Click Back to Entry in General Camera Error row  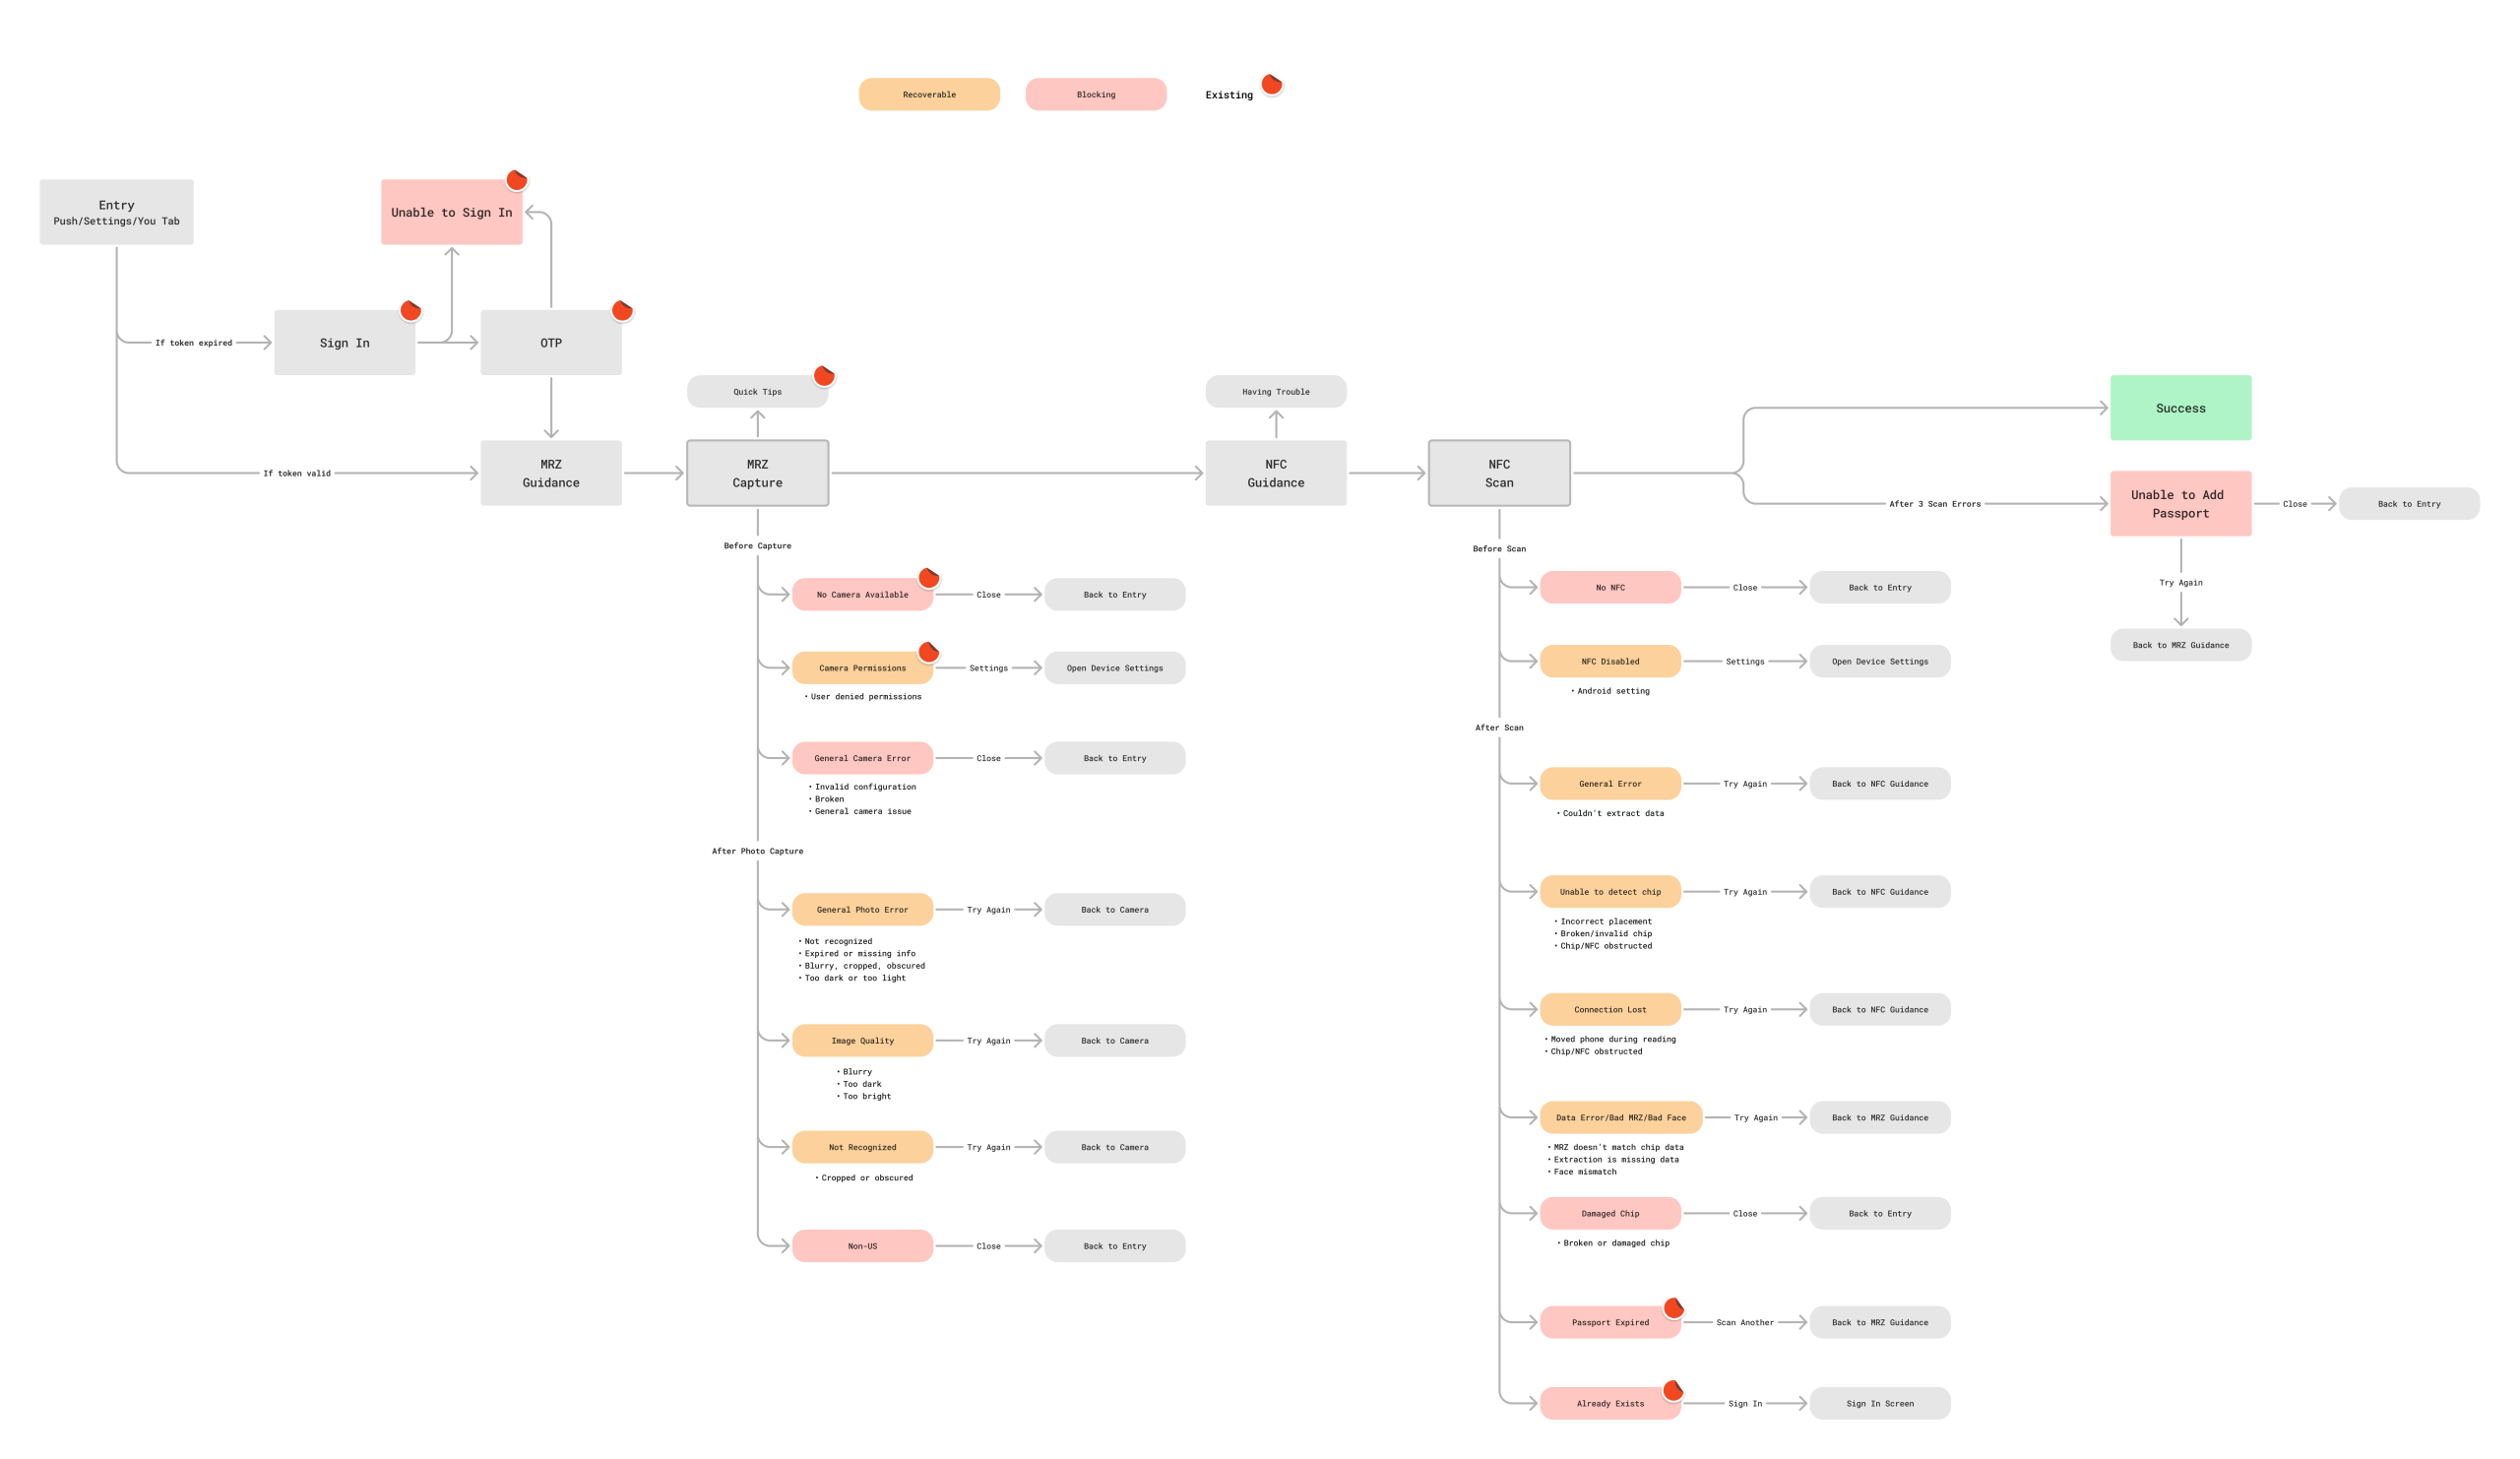pyautogui.click(x=1115, y=757)
